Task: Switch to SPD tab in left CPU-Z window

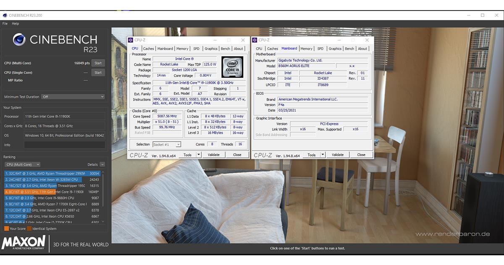Action: [x=196, y=49]
